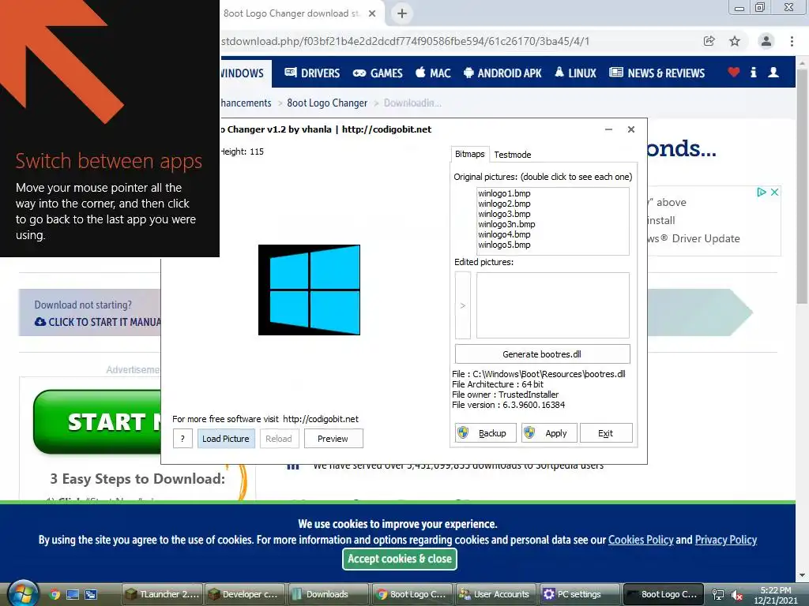Viewport: 809px width, 606px height.
Task: Open a new Chrome tab with plus button
Action: (x=402, y=13)
